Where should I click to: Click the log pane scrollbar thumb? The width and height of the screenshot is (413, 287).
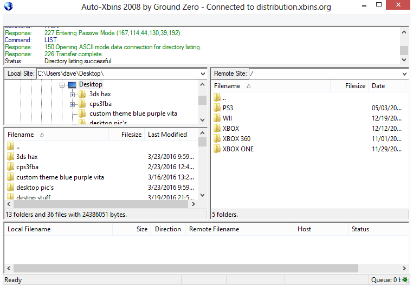click(x=404, y=50)
